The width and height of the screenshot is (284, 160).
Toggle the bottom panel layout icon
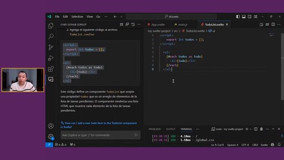[244, 16]
